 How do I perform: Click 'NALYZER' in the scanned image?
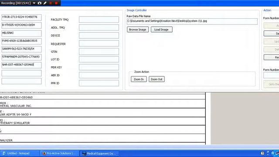click(6, 140)
